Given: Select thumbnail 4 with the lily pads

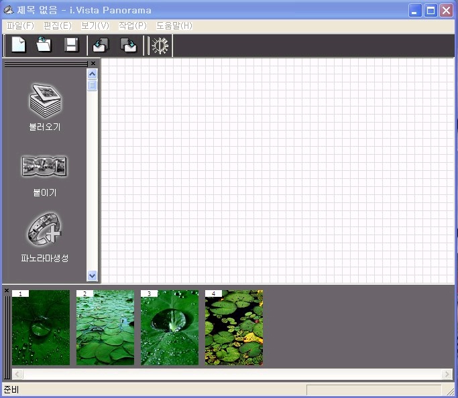Looking at the screenshot, I should coord(234,328).
